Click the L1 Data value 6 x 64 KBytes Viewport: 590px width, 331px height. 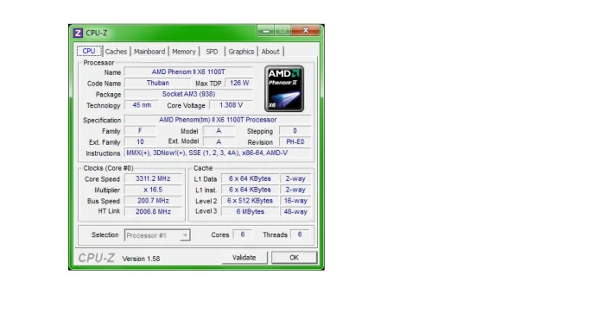(250, 178)
